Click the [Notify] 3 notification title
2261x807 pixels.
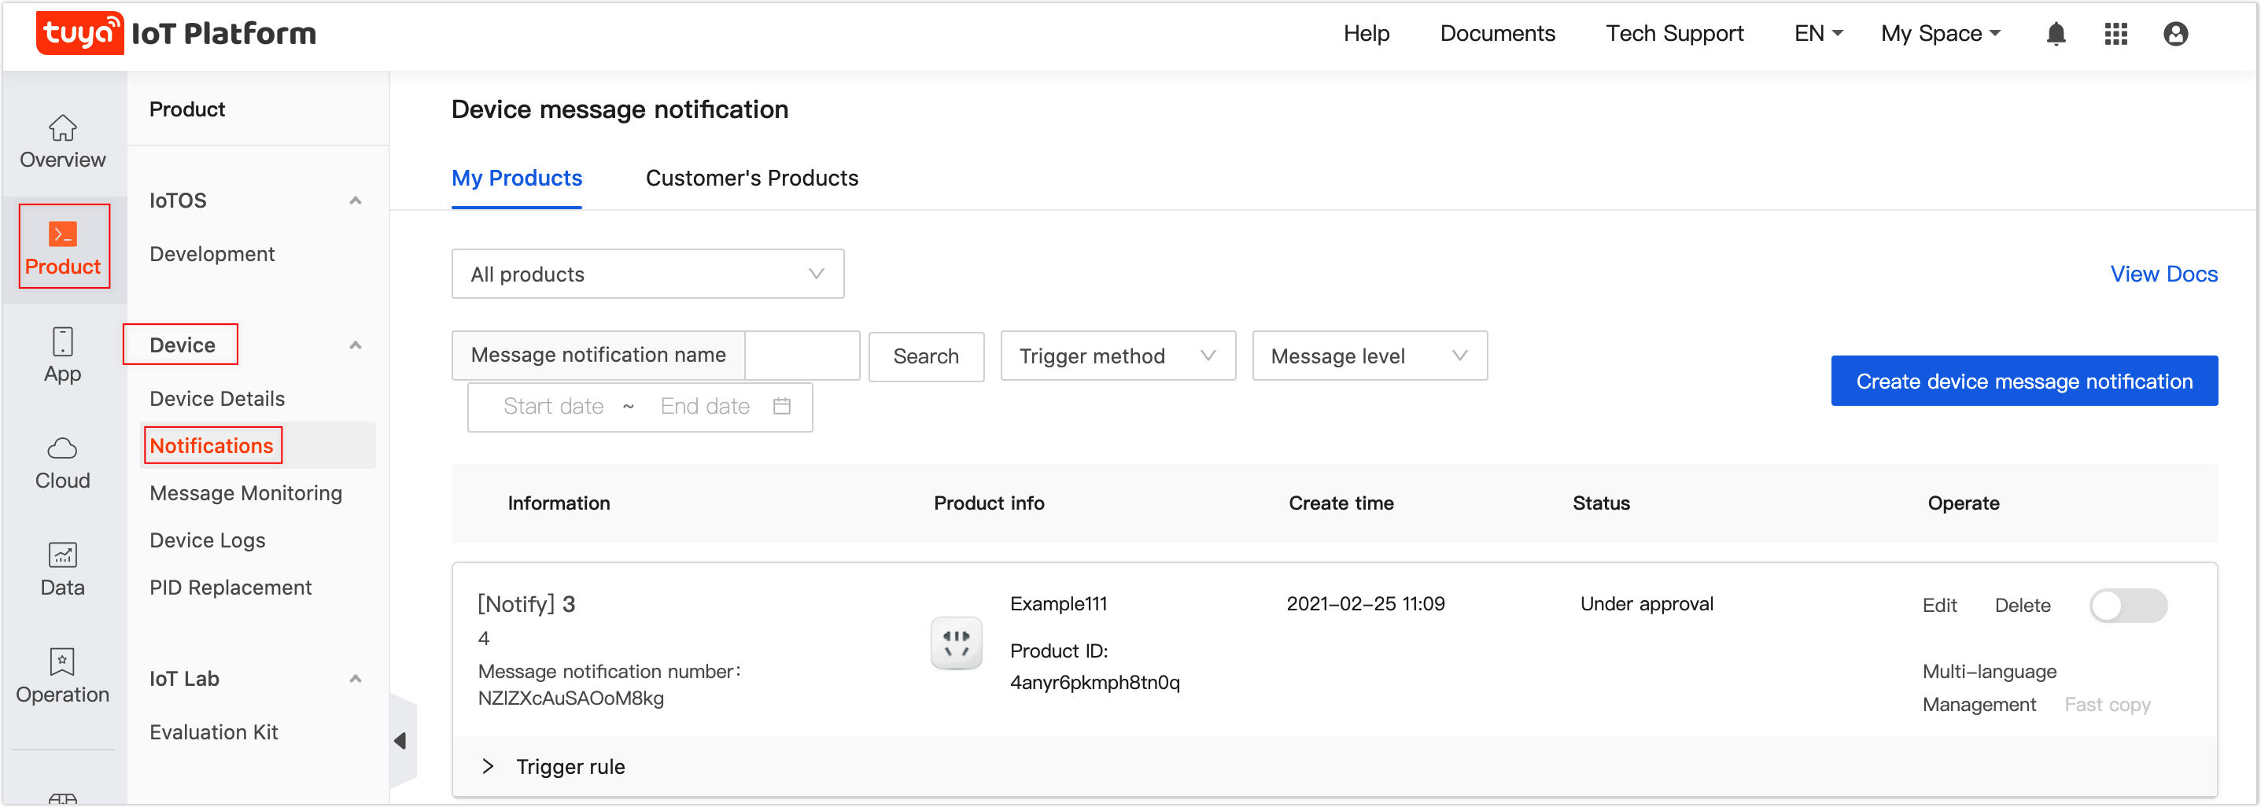click(526, 603)
